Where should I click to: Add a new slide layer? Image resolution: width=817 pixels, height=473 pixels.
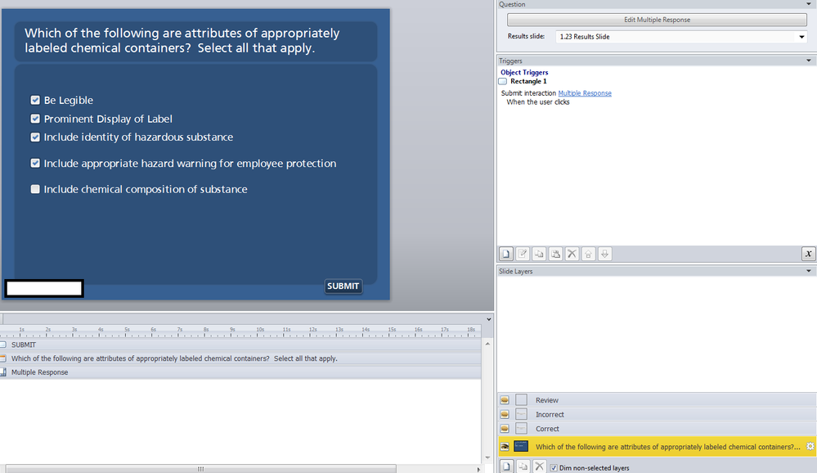506,466
